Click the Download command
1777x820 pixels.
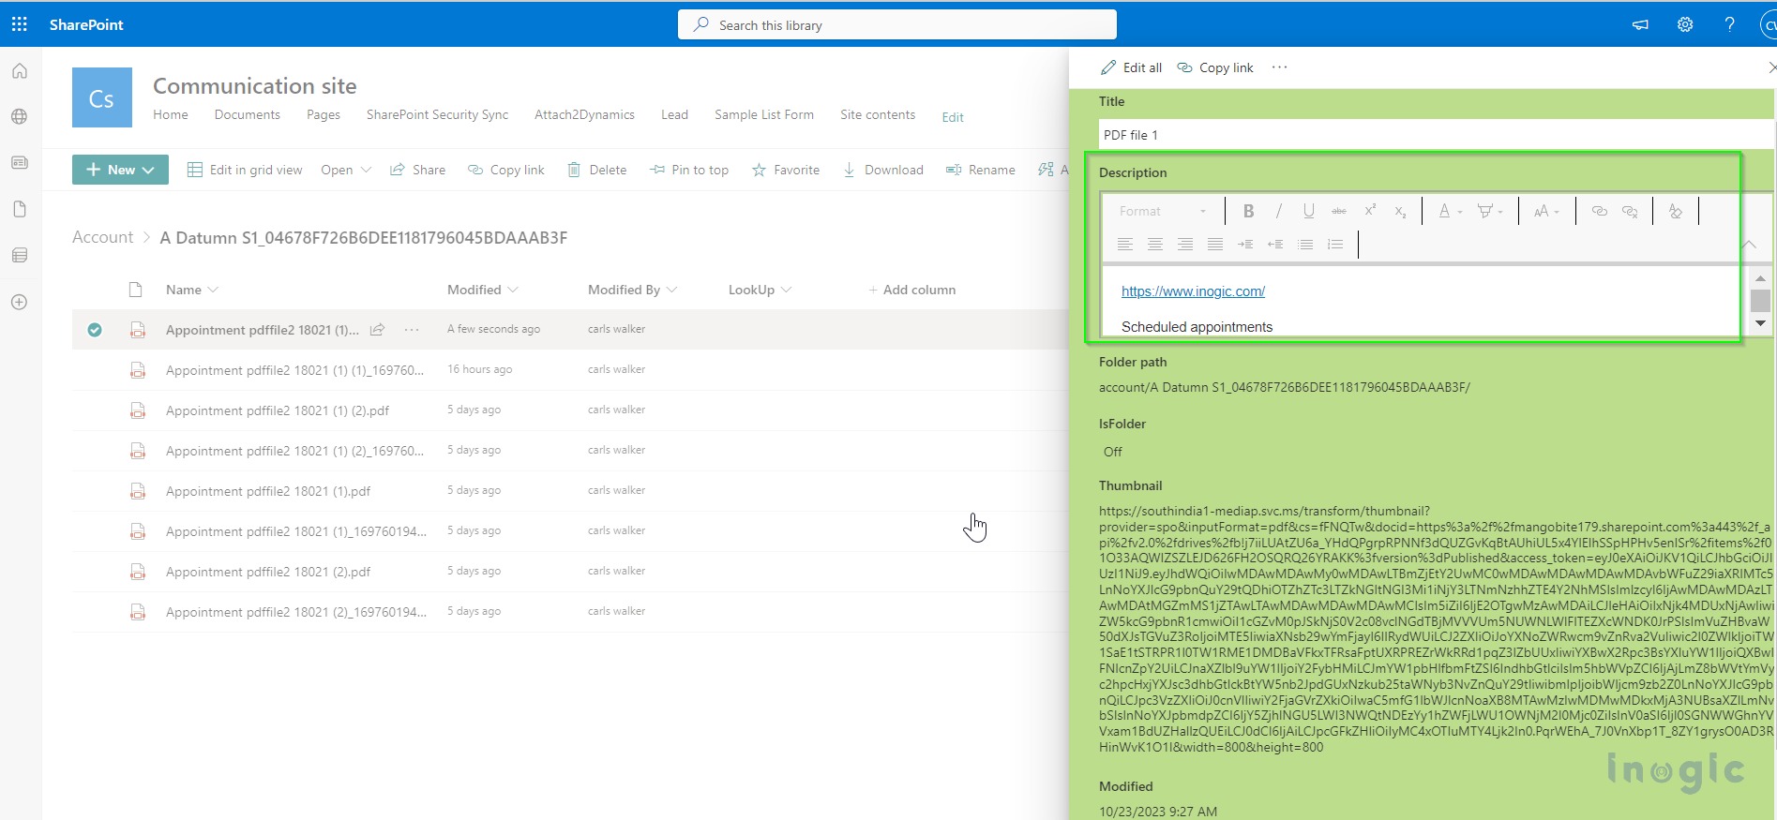[882, 170]
